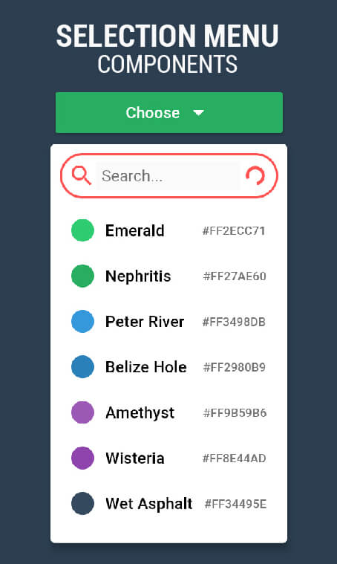Click the Peter River blue swatch

pyautogui.click(x=82, y=321)
